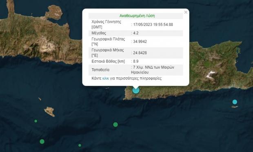Click the tiny islet northwest of Gavdos
The width and height of the screenshot is (253, 152).
point(40,99)
